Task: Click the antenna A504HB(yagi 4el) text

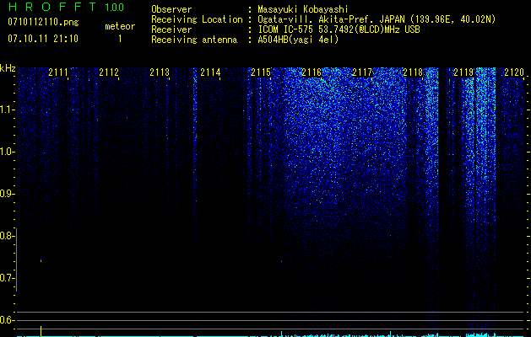Action: pyautogui.click(x=298, y=40)
